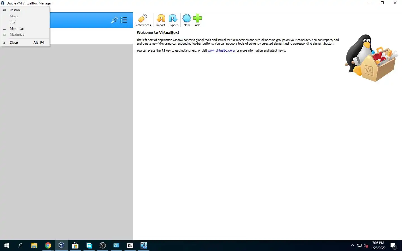The width and height of the screenshot is (402, 251).
Task: Open the notification center icon
Action: click(393, 245)
